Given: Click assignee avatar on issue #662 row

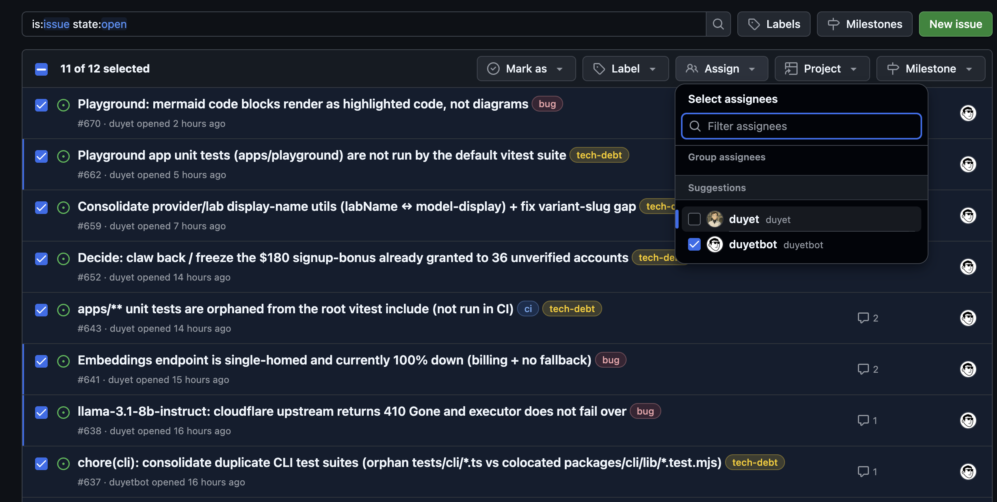Looking at the screenshot, I should pos(968,164).
